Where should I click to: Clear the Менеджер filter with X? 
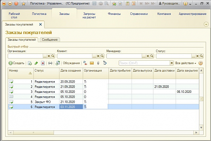[148, 56]
